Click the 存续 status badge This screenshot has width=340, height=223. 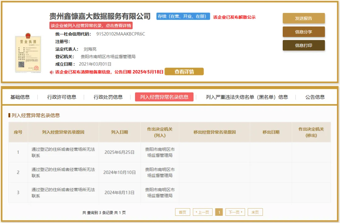click(183, 16)
